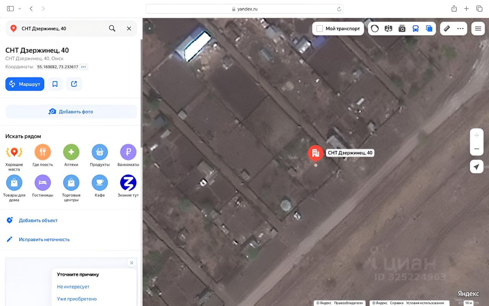Toggle traffic layer circle icon
This screenshot has width=489, height=306.
coord(375,29)
